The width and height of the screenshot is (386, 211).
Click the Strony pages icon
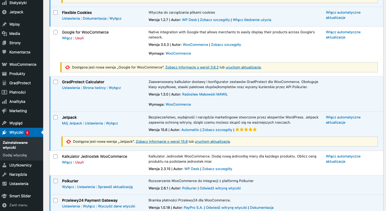[4, 43]
